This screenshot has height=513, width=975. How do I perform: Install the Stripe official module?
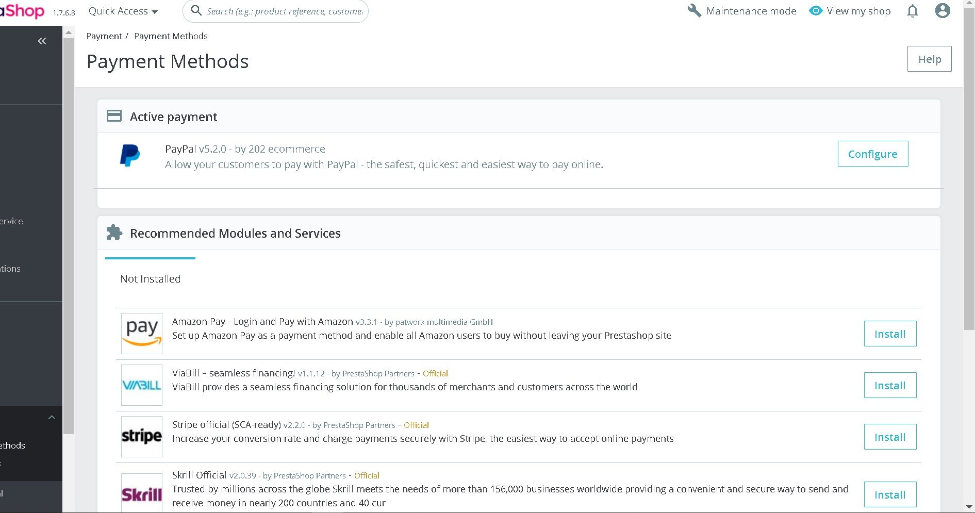click(890, 437)
